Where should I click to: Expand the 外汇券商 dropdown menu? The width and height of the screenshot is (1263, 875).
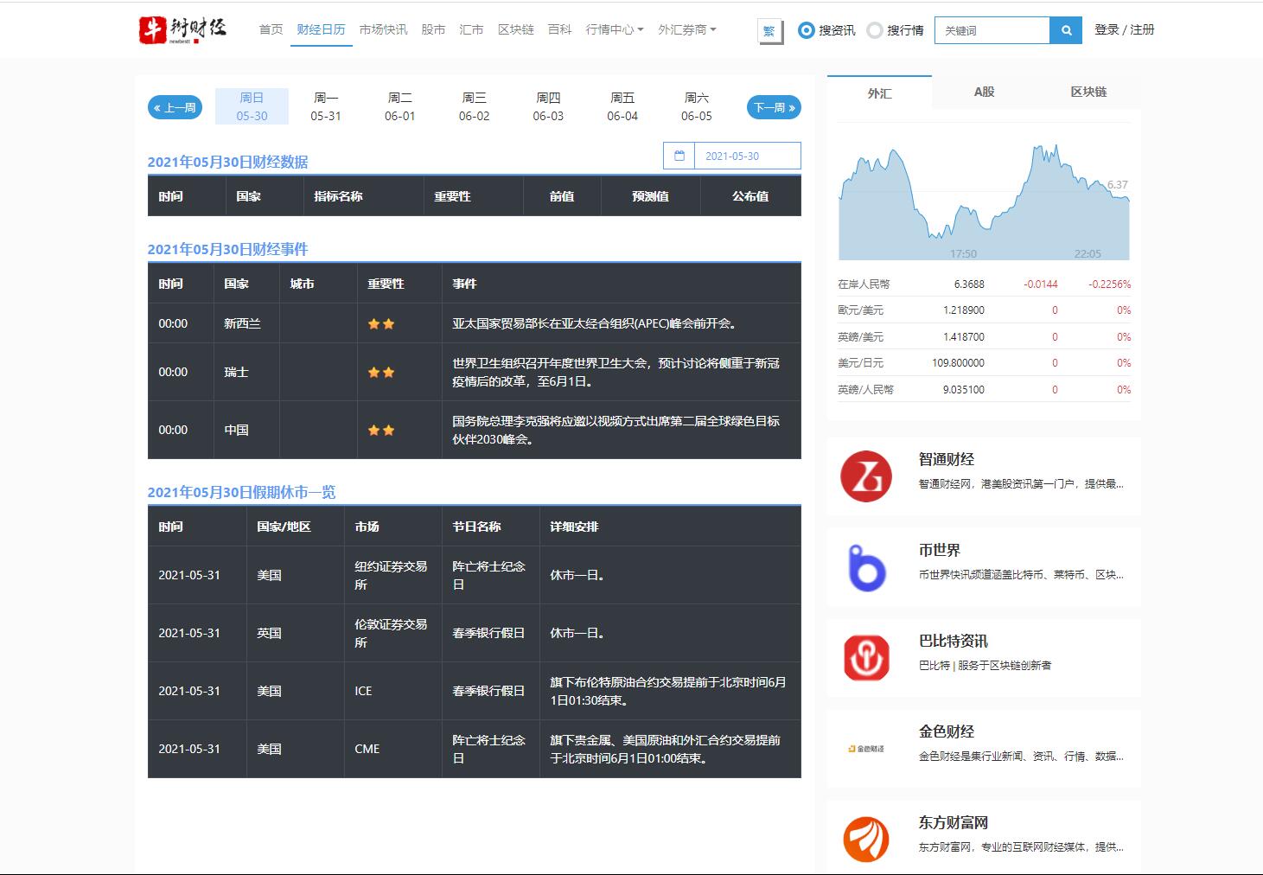pos(686,29)
